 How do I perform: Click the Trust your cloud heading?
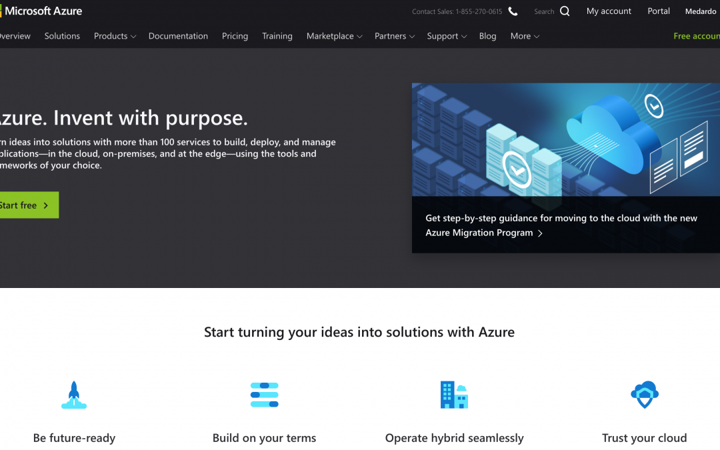point(644,438)
